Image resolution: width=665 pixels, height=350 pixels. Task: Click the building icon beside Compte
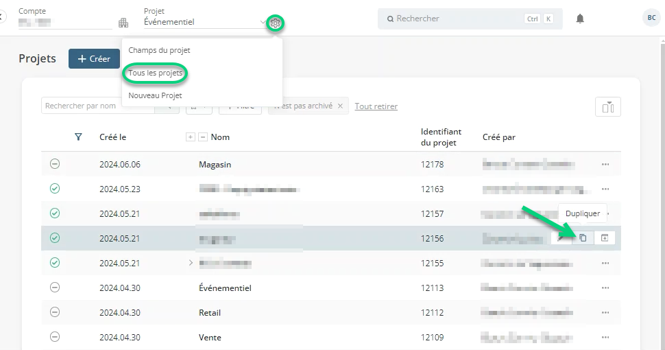tap(123, 23)
